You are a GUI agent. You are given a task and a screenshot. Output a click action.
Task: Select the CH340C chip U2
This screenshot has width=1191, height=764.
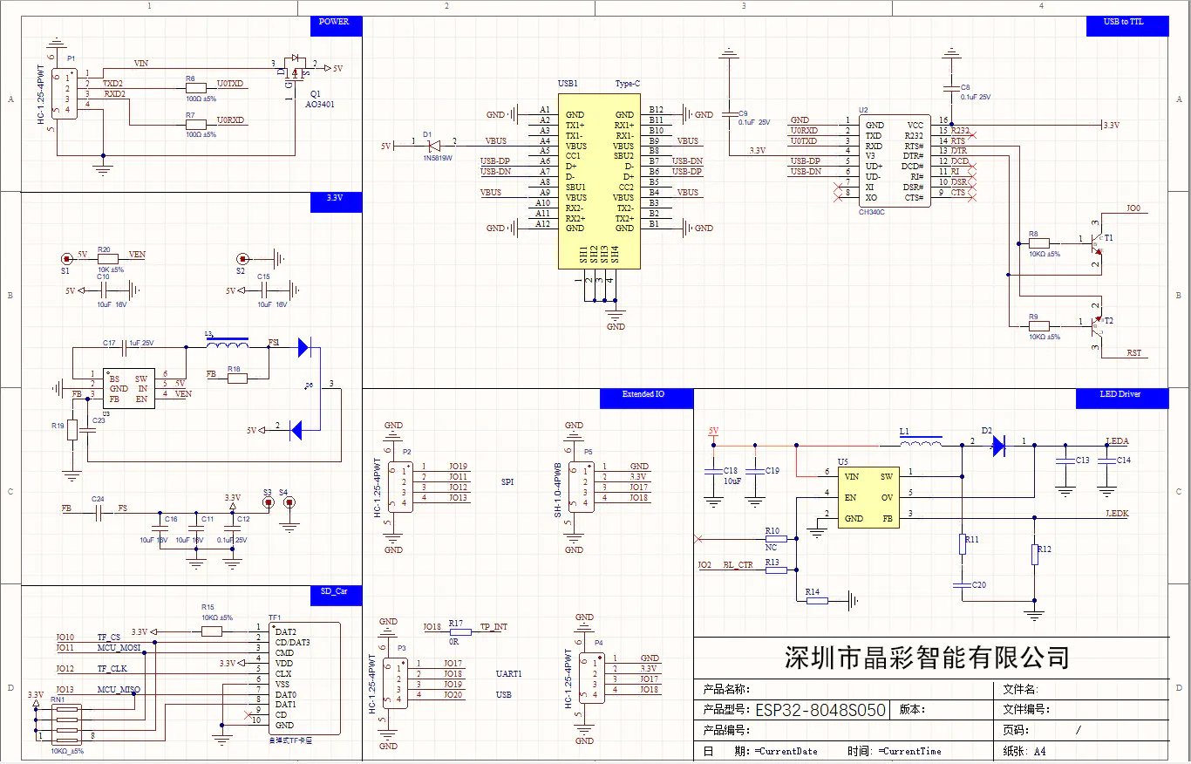pos(895,160)
